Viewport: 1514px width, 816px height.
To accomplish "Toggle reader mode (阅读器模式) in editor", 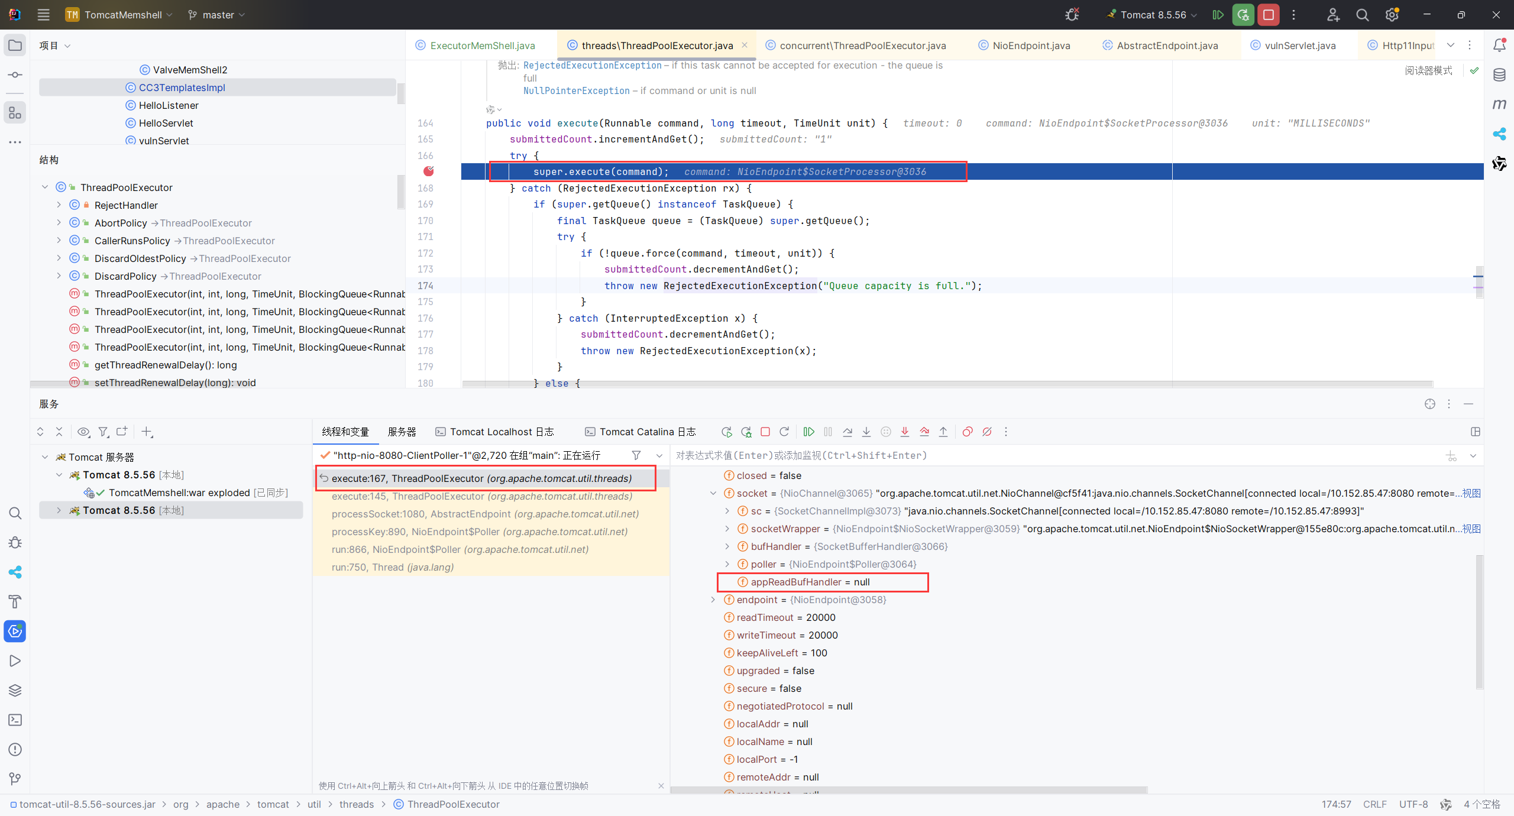I will [x=1428, y=70].
